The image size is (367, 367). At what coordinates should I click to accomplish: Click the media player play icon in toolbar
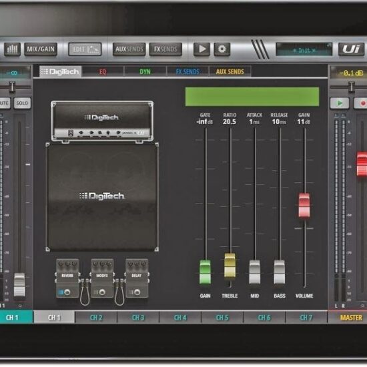[202, 49]
